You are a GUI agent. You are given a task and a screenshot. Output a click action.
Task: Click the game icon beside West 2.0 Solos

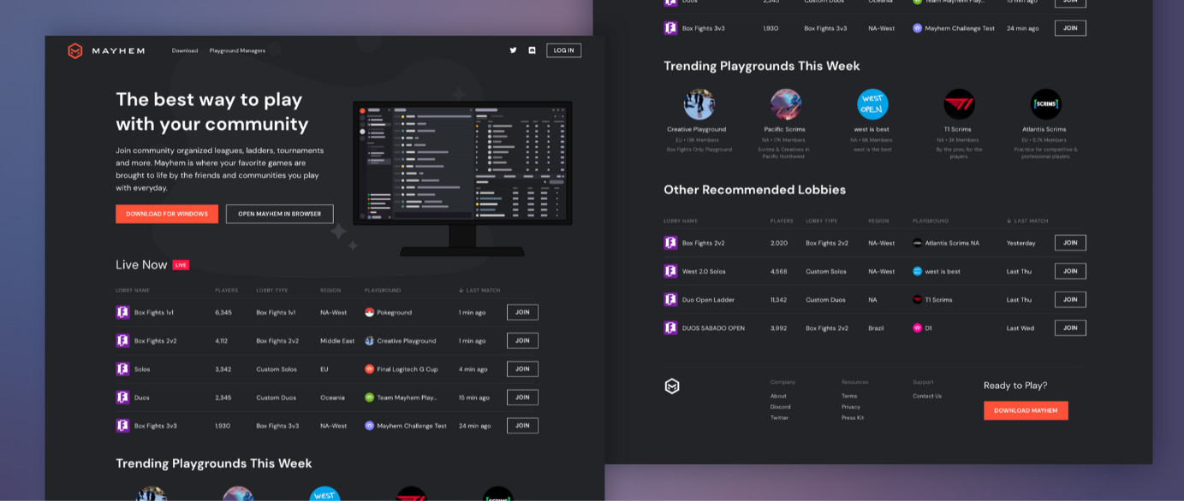[x=670, y=271]
